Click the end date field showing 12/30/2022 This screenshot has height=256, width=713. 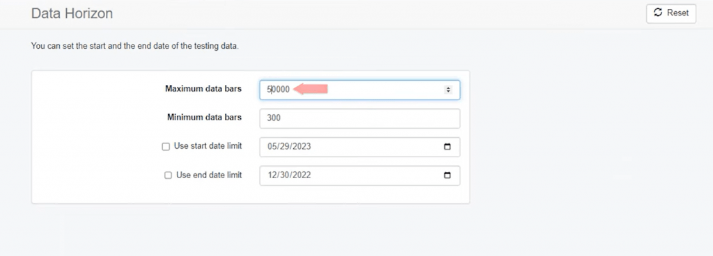click(360, 176)
